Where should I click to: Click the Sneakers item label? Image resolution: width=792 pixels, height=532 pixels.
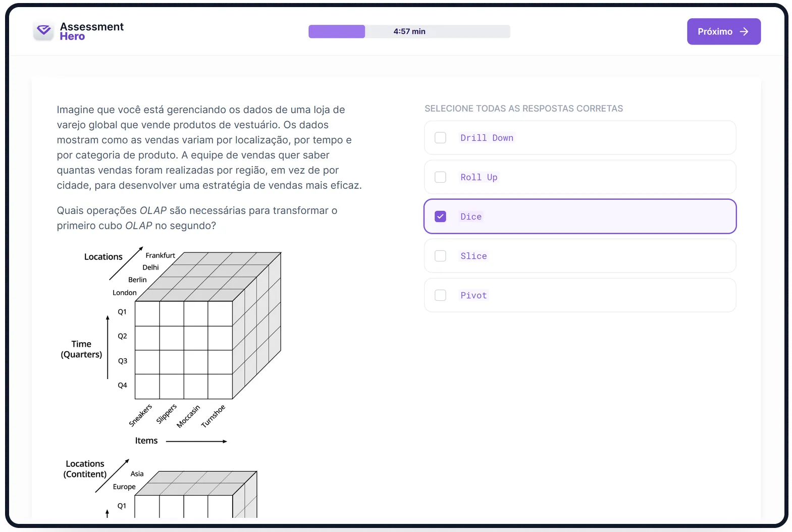(140, 415)
